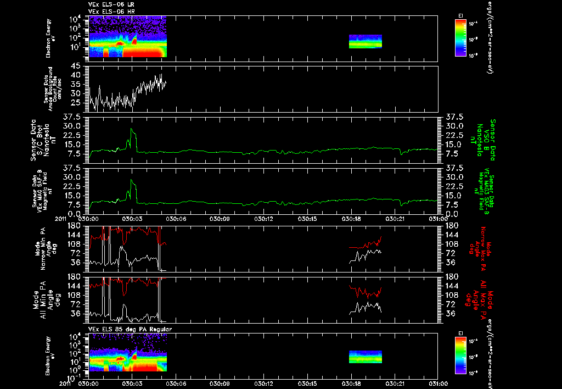This screenshot has width=562, height=389.
Task: Click the 'VEx ELS-06 LR' plot title
Action: click(111, 4)
